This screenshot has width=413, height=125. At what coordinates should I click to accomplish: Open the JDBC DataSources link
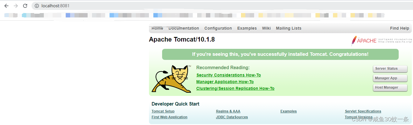(232, 117)
